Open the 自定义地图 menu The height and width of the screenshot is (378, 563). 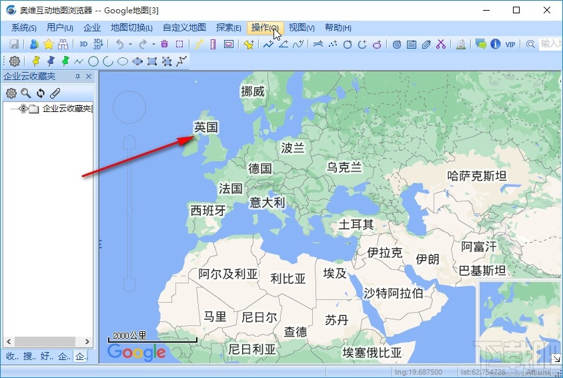184,27
